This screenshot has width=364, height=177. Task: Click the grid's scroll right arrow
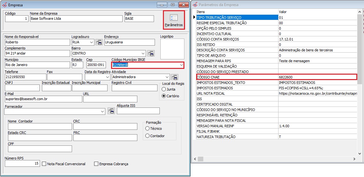(x=354, y=159)
